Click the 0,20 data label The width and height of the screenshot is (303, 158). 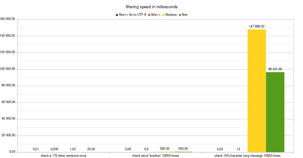pos(220,149)
